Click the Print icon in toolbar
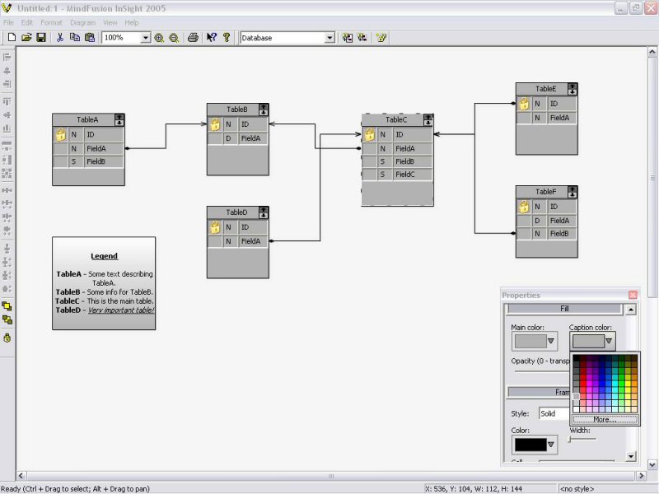 [193, 38]
